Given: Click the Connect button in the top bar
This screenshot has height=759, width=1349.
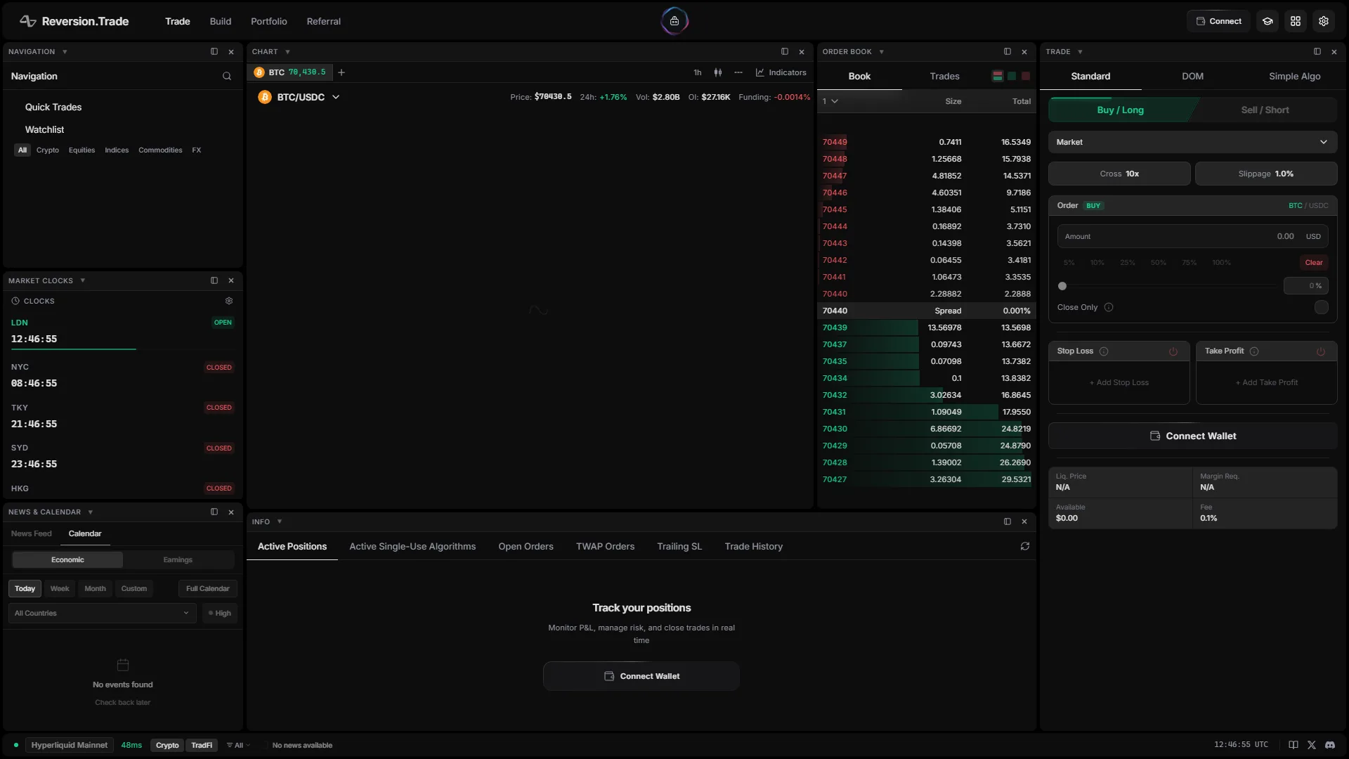Looking at the screenshot, I should [x=1218, y=21].
